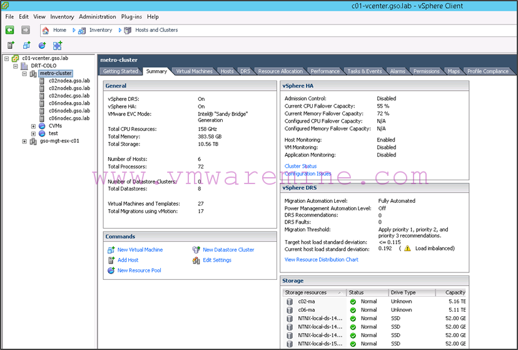This screenshot has width=518, height=350.
Task: Click the Add Host link
Action: point(128,260)
